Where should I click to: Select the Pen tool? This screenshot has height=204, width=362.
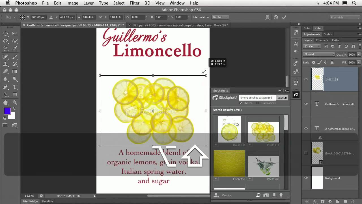click(5, 87)
